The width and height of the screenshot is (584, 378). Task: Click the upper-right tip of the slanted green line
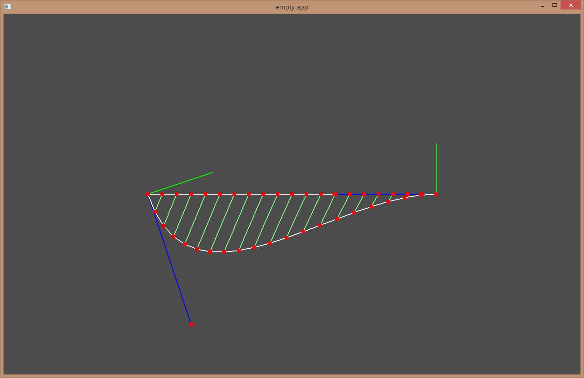(212, 173)
